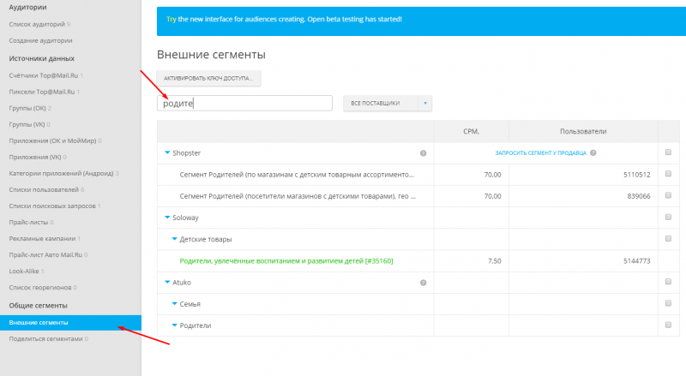Screen dimensions: 686x376
Task: Click the help icon next to Atuko
Action: coord(423,283)
